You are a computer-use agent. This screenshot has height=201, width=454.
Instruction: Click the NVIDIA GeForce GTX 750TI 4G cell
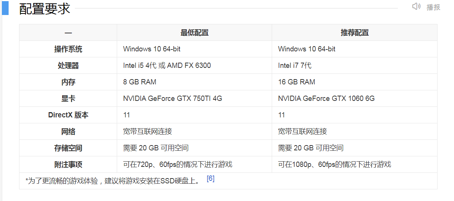[x=194, y=99]
